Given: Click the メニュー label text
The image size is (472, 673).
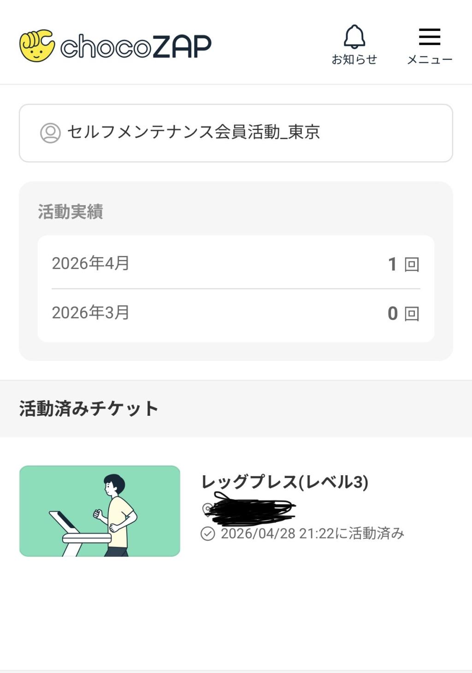Looking at the screenshot, I should (x=430, y=59).
